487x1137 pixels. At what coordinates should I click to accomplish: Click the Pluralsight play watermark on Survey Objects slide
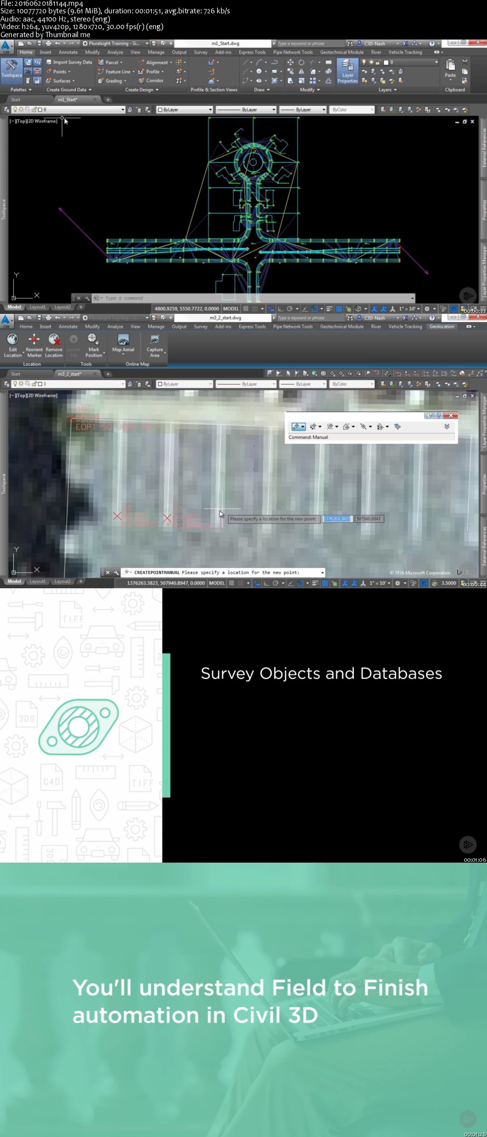click(468, 845)
